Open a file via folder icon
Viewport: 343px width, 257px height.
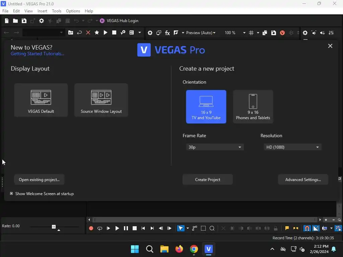click(x=15, y=21)
